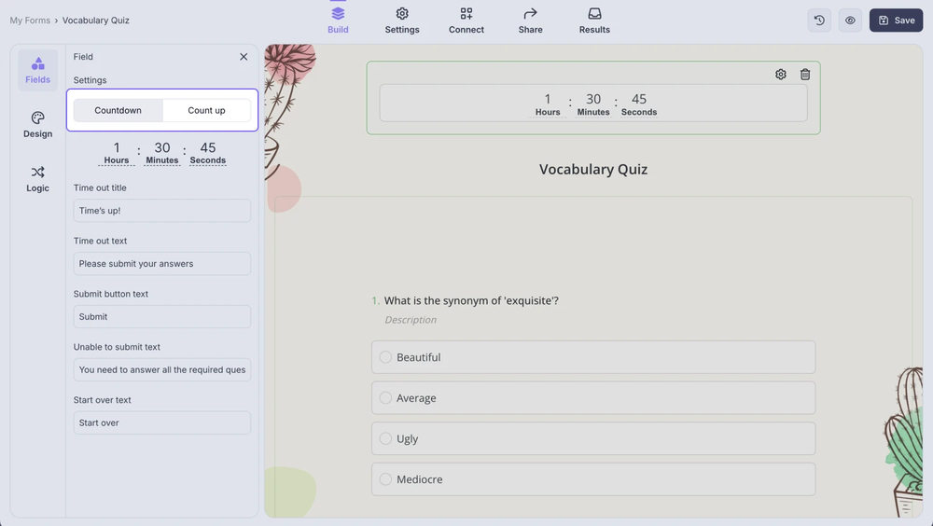Close the Field settings panel
Viewport: 933px width, 526px height.
point(244,57)
